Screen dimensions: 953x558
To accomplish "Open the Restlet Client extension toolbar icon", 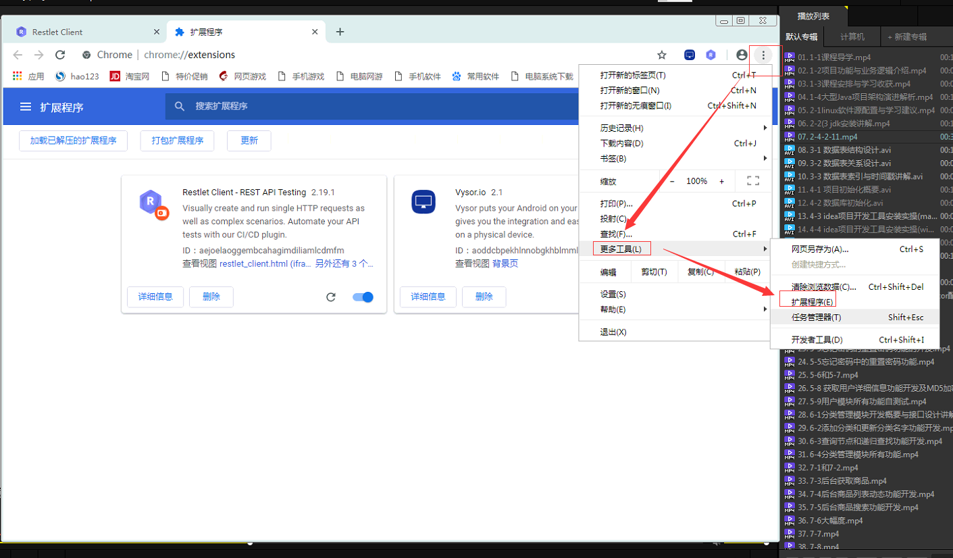I will (711, 55).
